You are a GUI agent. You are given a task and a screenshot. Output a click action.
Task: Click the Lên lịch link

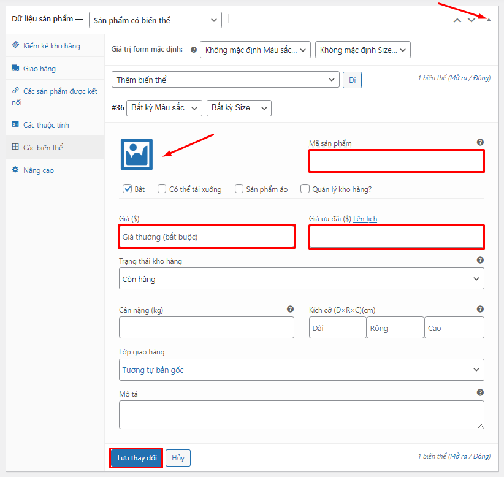tap(365, 218)
